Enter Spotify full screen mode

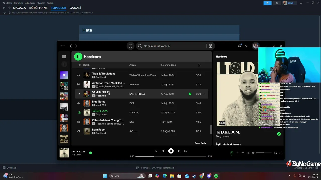coord(281,153)
